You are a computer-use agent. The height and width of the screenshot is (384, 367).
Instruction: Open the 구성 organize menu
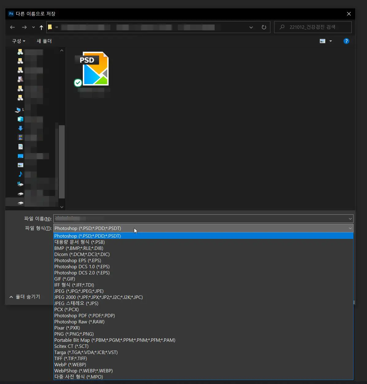tap(19, 41)
